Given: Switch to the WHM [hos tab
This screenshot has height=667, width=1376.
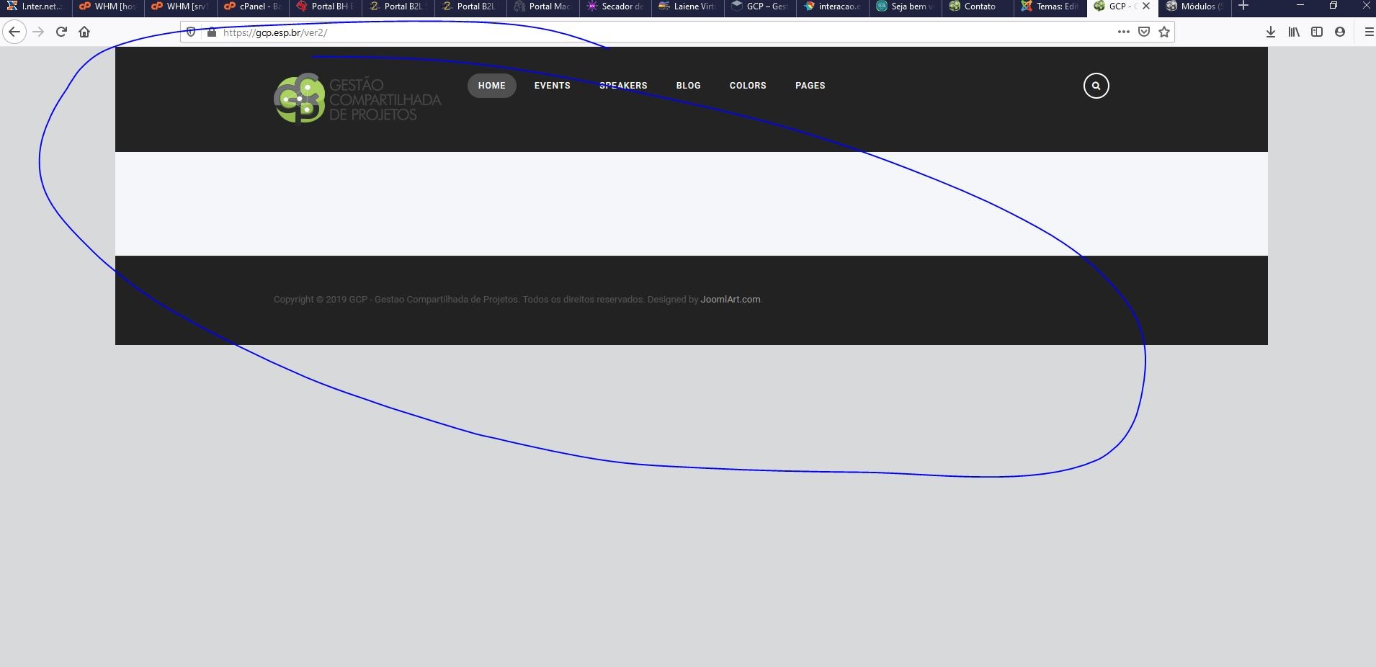Looking at the screenshot, I should pyautogui.click(x=108, y=6).
